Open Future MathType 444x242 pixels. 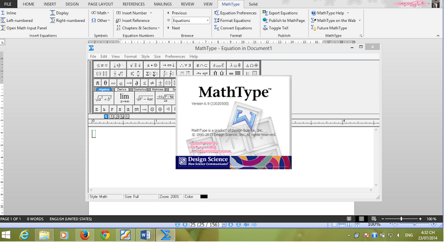[329, 28]
